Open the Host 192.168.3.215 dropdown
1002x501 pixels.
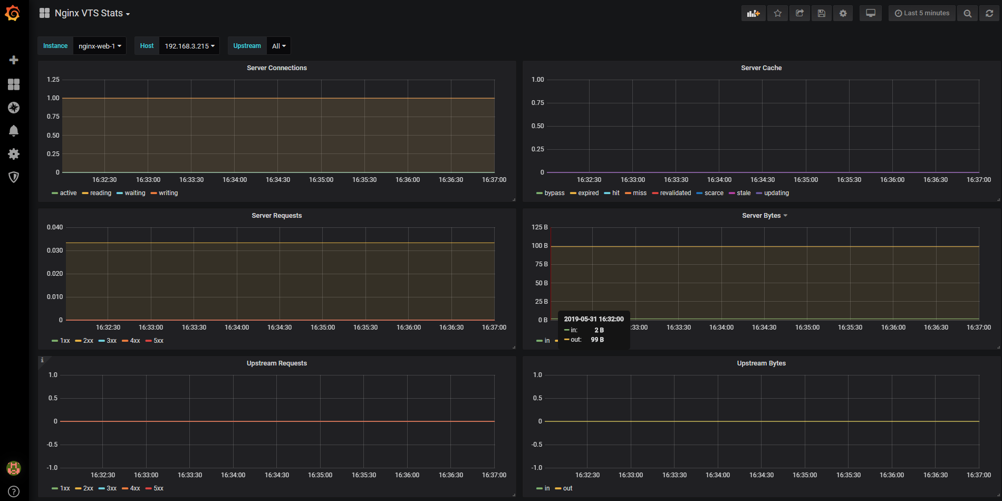[189, 46]
